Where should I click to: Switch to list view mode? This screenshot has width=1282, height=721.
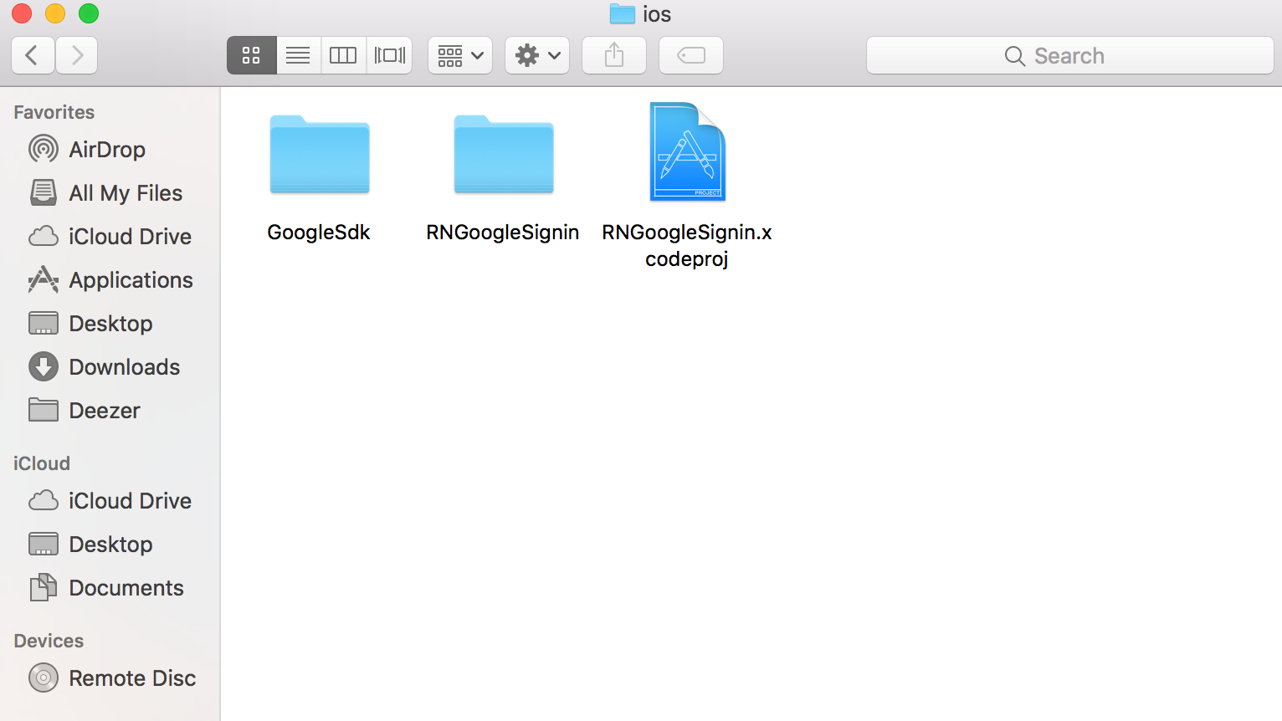pyautogui.click(x=298, y=55)
